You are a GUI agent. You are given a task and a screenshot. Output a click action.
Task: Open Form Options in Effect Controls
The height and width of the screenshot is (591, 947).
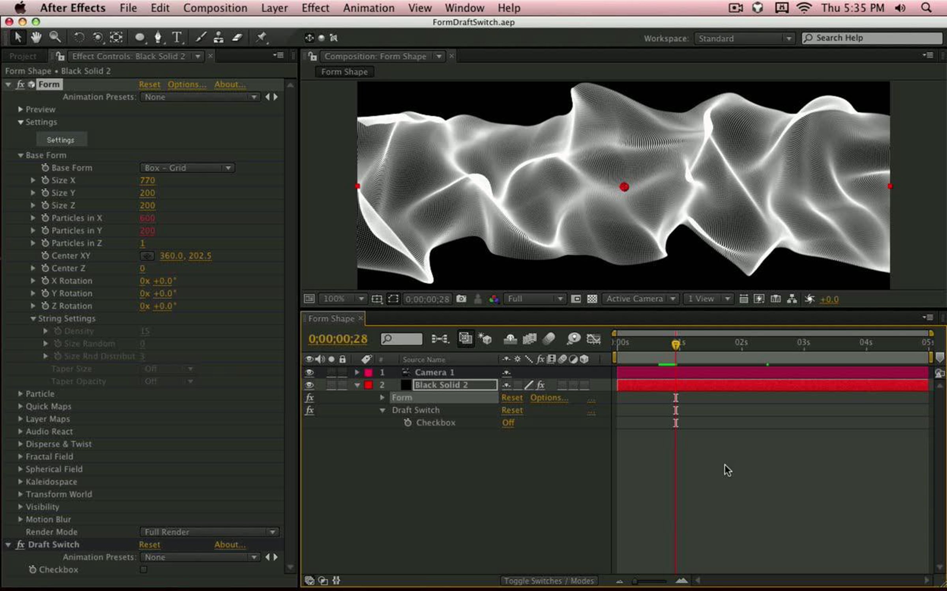click(187, 84)
